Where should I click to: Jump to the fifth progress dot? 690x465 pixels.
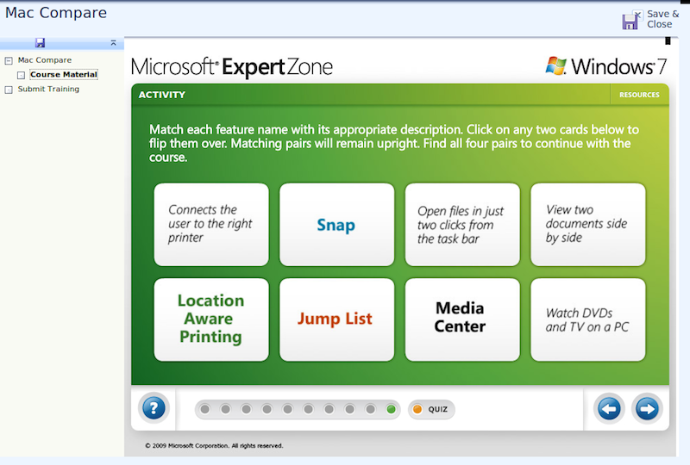287,409
